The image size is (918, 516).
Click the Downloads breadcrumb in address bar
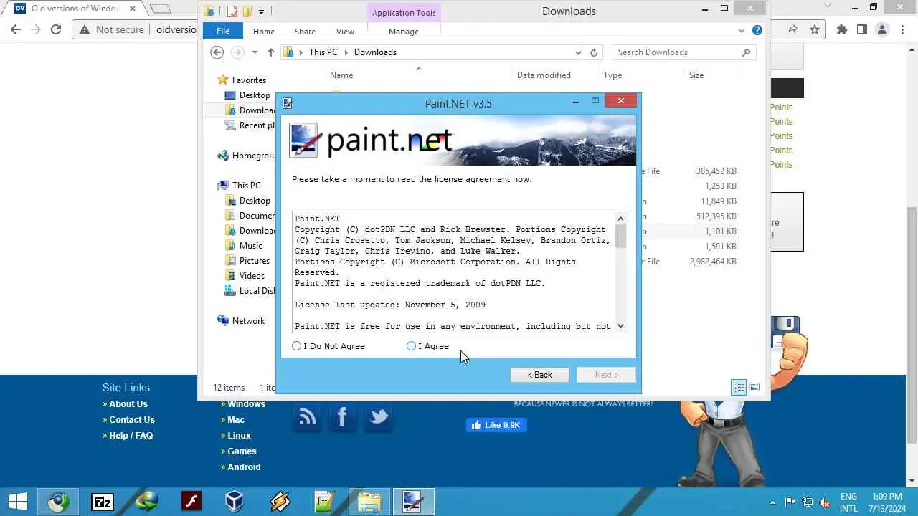point(375,52)
